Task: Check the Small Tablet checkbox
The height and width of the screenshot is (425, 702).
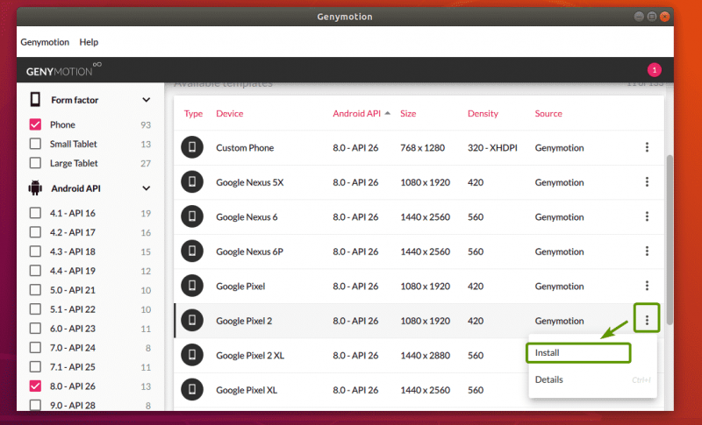Action: pos(35,144)
